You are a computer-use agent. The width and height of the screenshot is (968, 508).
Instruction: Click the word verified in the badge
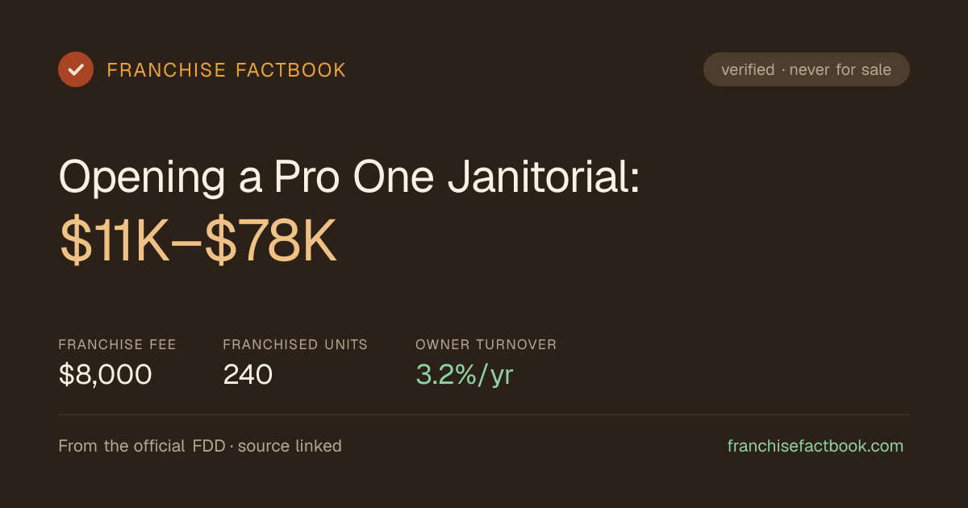click(748, 70)
